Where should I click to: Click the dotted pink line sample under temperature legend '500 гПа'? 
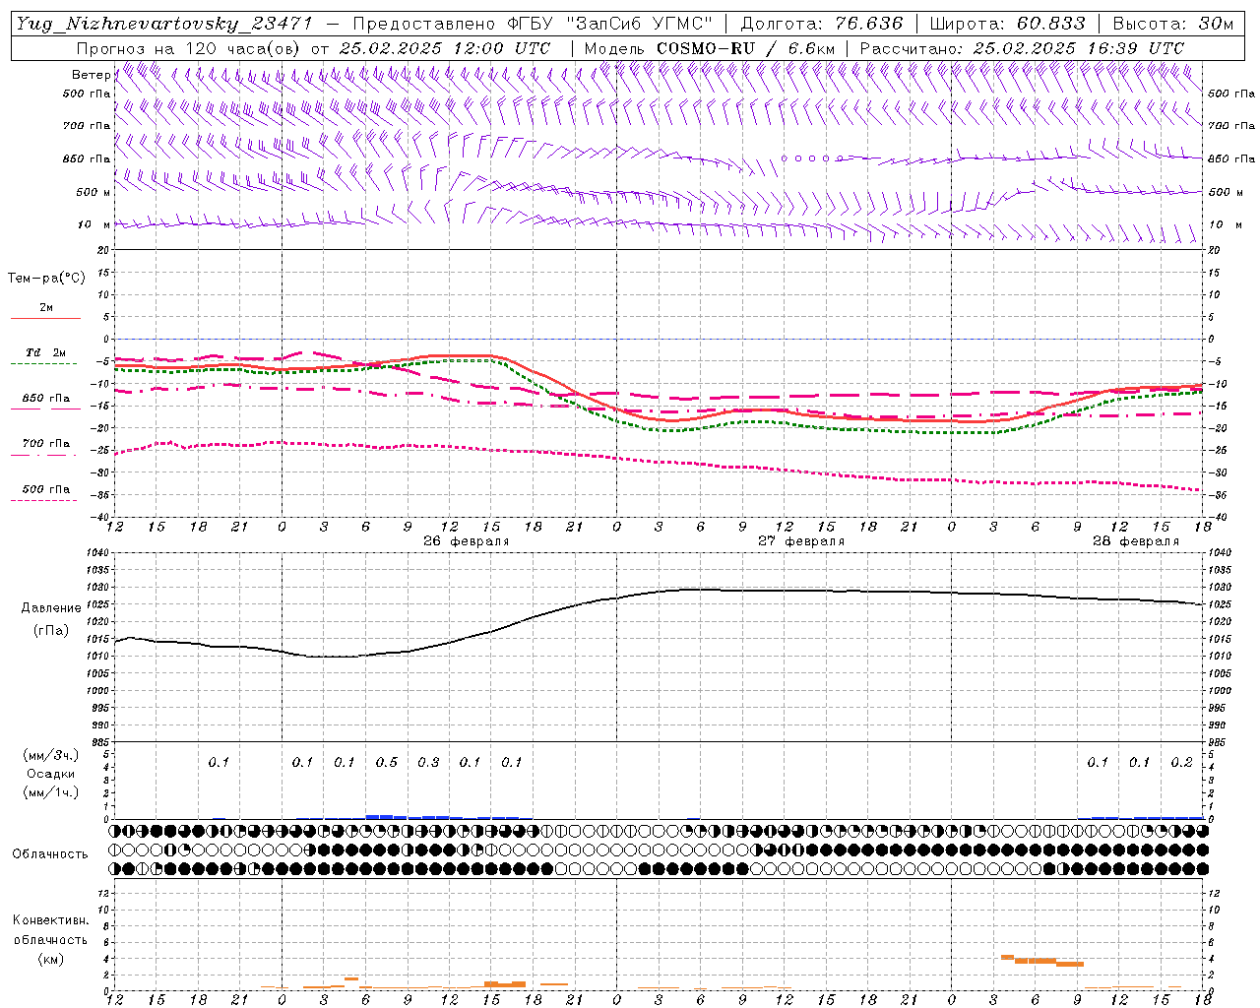coord(43,500)
